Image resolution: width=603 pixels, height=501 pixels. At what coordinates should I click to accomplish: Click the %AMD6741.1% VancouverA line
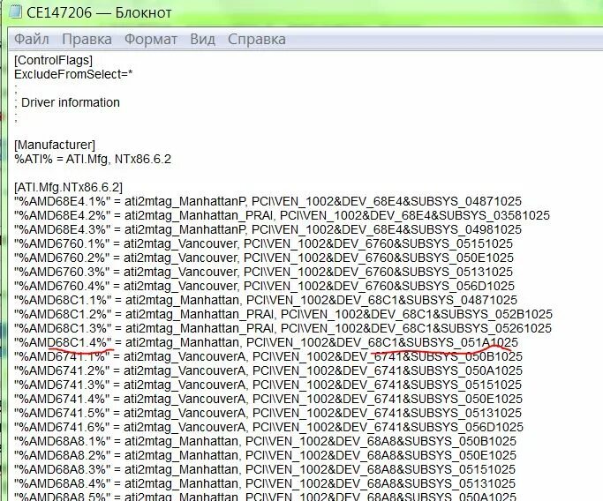pos(268,356)
